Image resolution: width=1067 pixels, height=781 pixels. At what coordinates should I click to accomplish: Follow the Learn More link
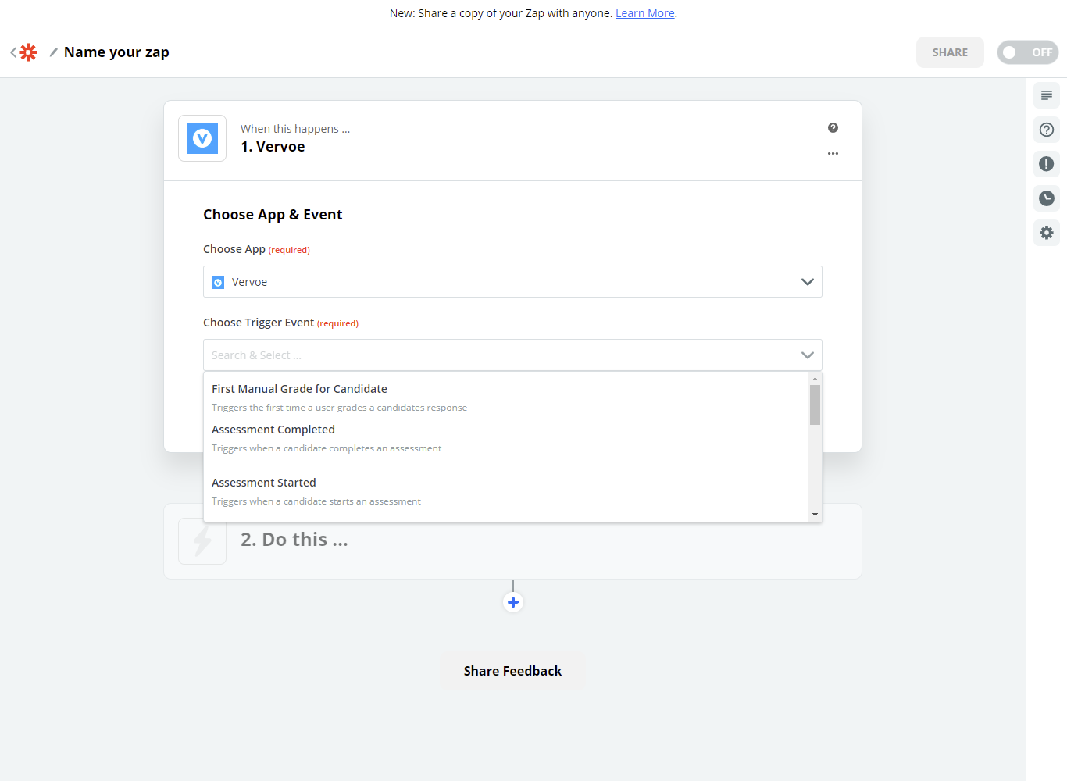(x=645, y=13)
